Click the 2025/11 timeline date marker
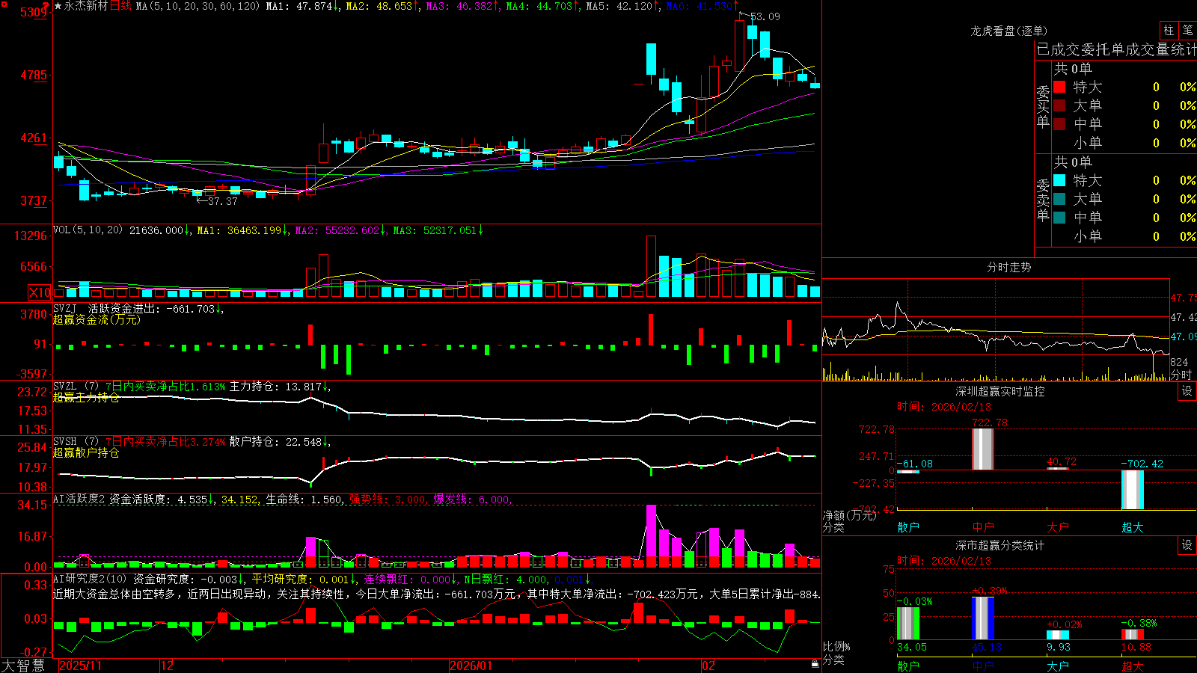The height and width of the screenshot is (673, 1197). click(x=80, y=666)
